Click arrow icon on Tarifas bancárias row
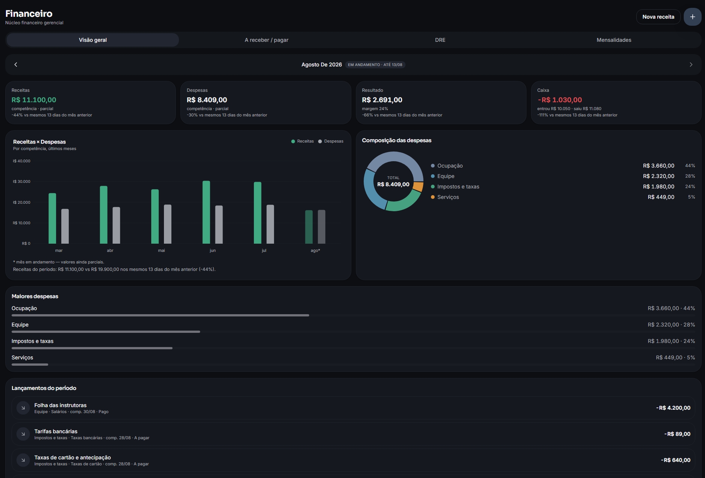 click(x=23, y=434)
